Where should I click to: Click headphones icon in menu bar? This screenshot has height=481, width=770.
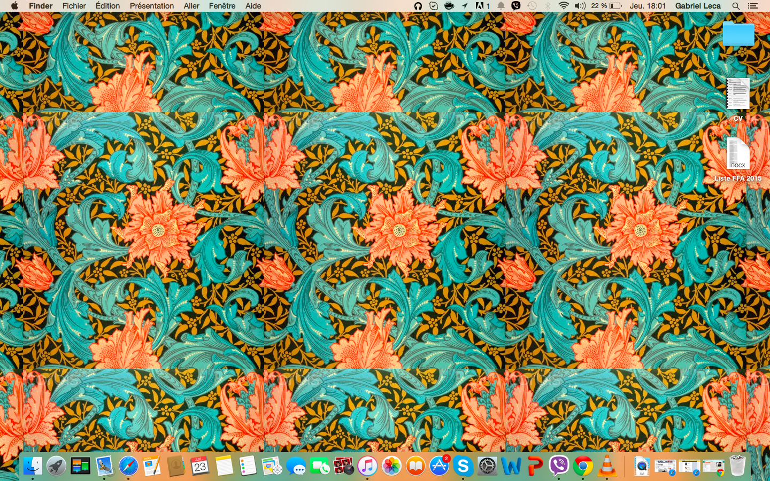pos(418,6)
